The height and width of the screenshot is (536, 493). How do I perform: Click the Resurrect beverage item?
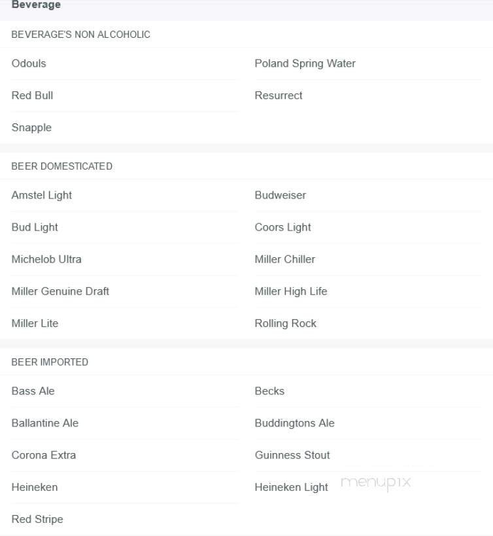coord(279,95)
